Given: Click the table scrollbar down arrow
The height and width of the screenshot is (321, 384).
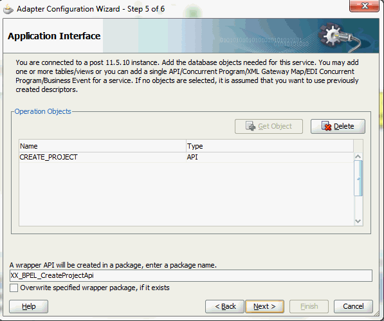Looking at the screenshot, I should click(x=358, y=221).
